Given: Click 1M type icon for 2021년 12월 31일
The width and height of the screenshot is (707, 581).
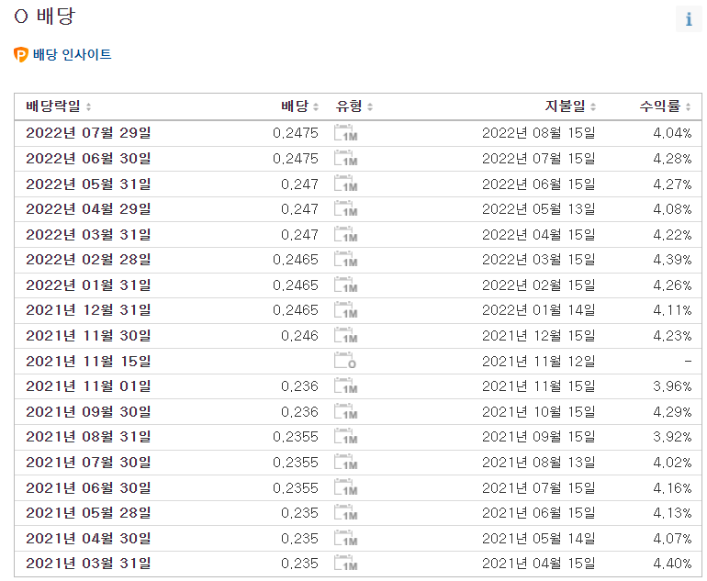Looking at the screenshot, I should point(346,310).
